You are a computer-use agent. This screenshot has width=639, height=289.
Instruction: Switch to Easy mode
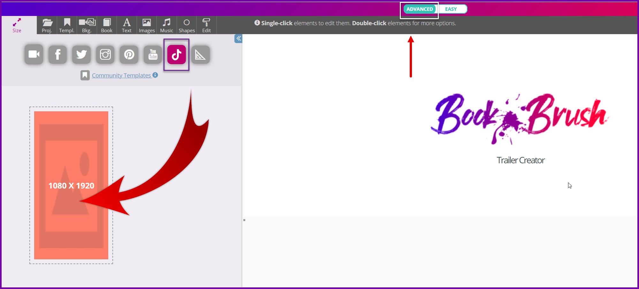click(451, 9)
